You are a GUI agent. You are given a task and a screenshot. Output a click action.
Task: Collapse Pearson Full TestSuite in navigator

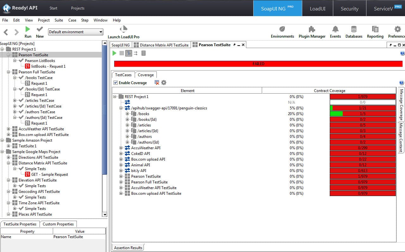click(9, 72)
